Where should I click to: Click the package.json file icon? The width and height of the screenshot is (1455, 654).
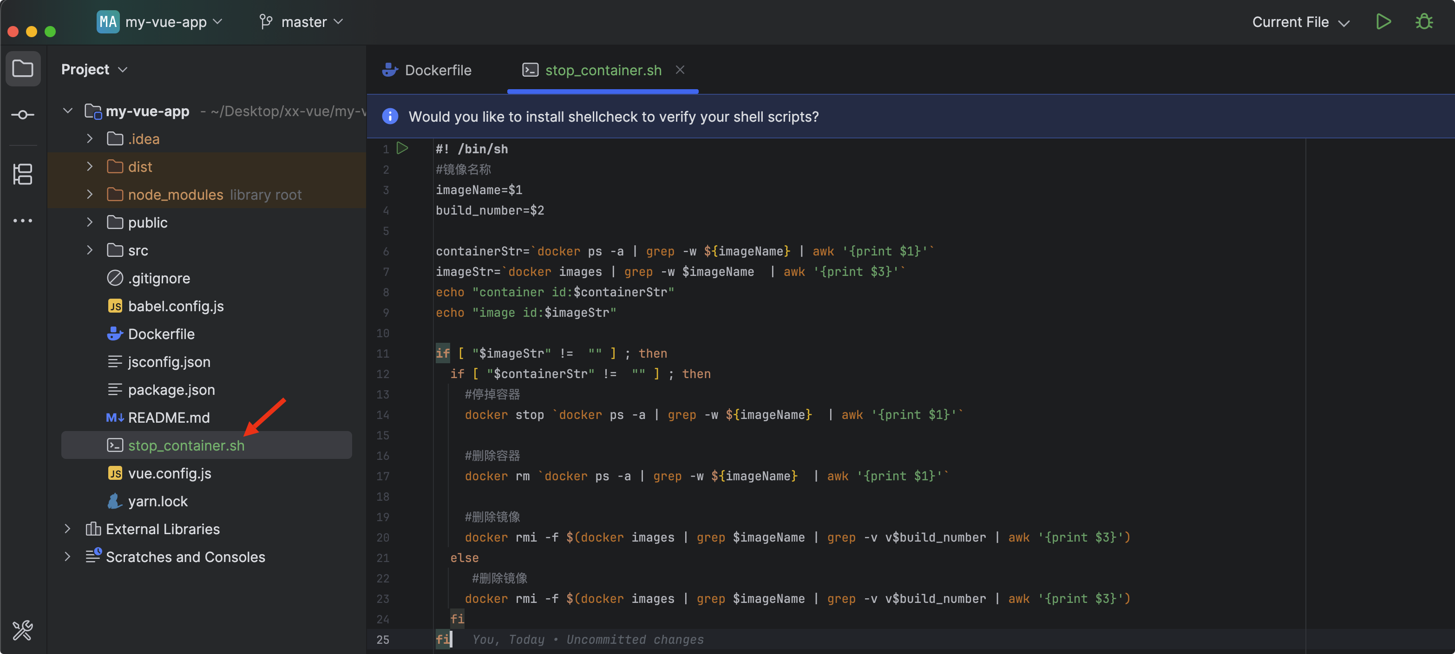(x=115, y=389)
